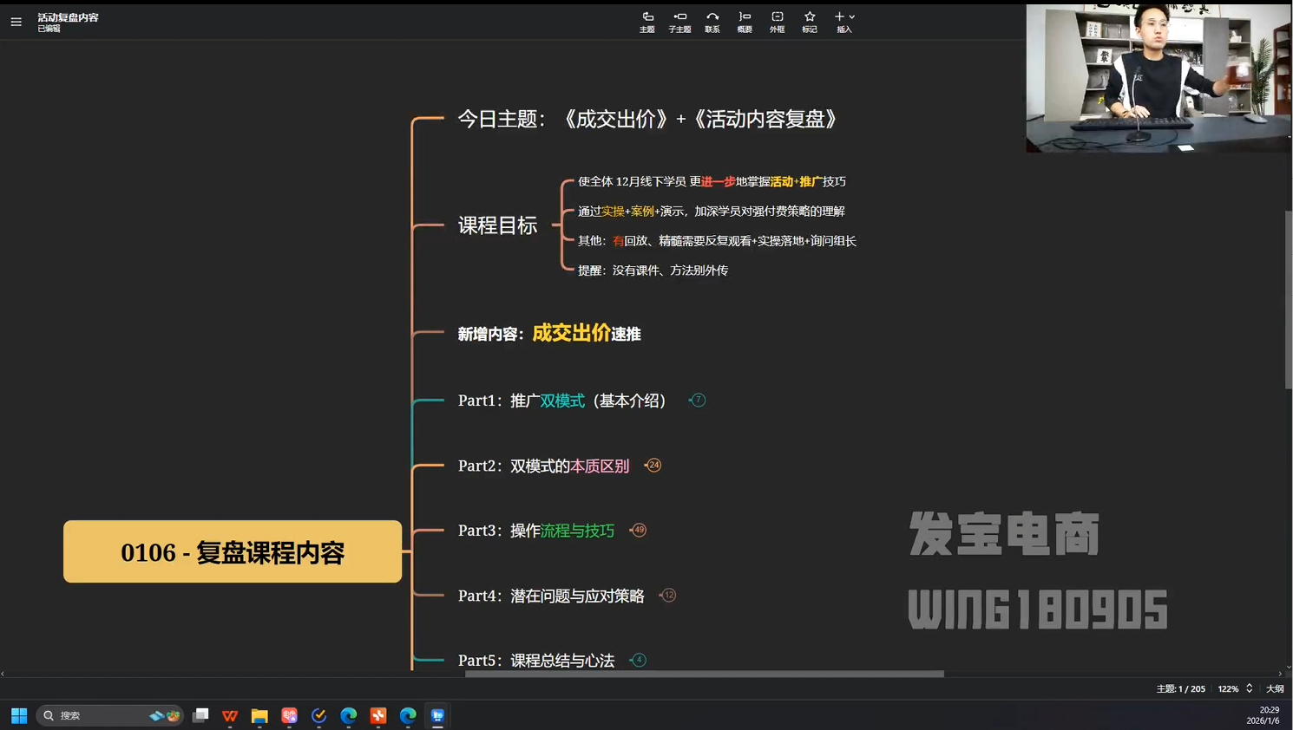The image size is (1293, 730).
Task: Launch WPS Office from the taskbar
Action: [230, 716]
